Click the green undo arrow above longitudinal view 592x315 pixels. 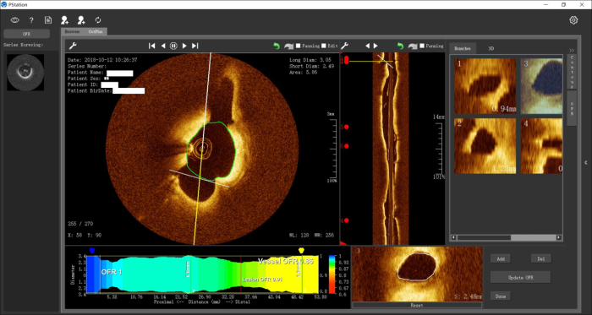[x=401, y=46]
